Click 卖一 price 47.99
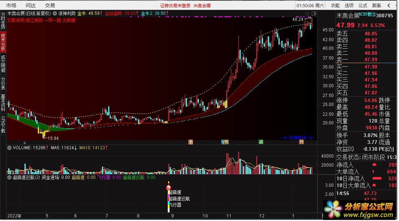The width and height of the screenshot is (399, 221). click(x=371, y=59)
